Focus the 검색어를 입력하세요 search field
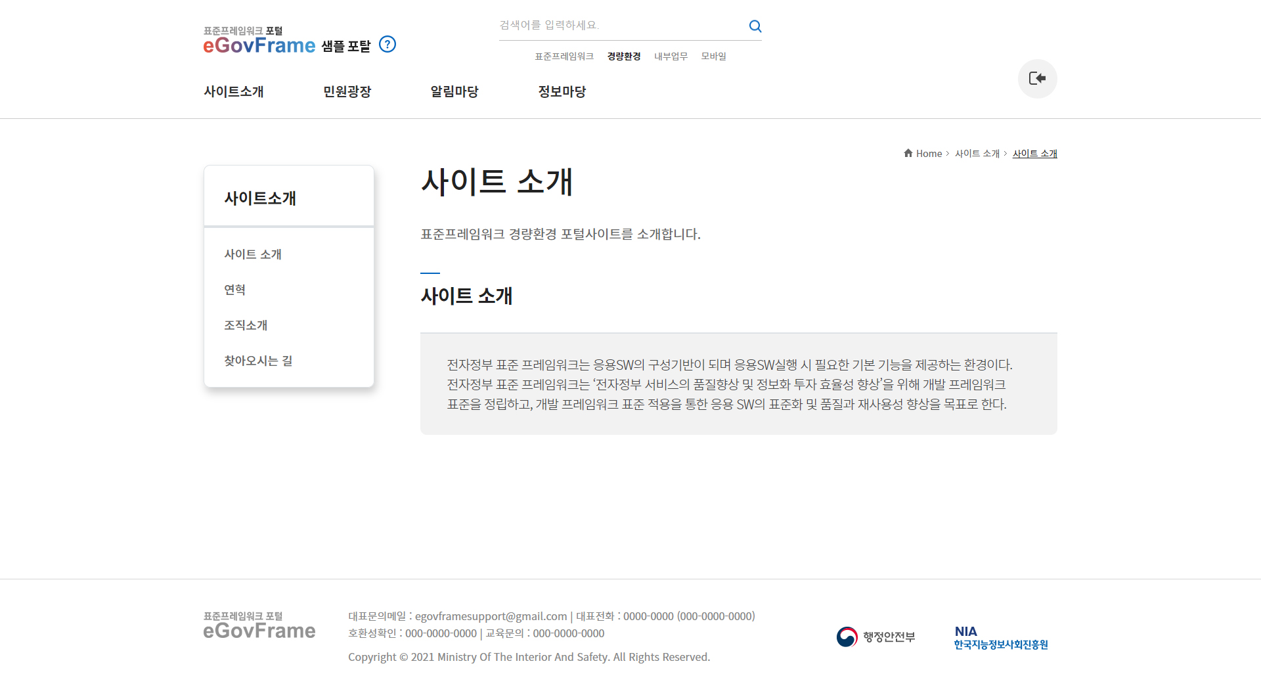 coord(617,26)
